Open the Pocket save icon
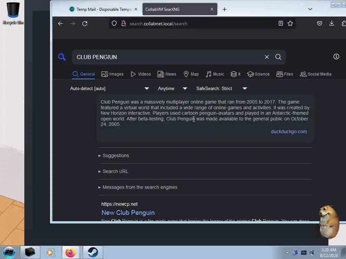Screen dimensions: 346x259 click(320, 23)
